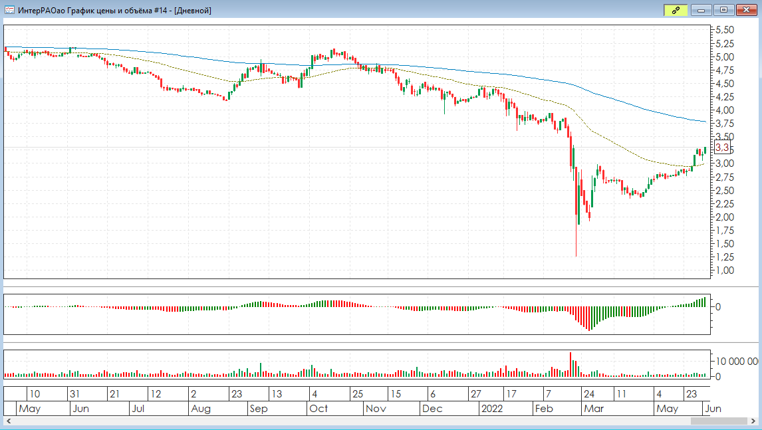Click the 5,50 price axis label
Viewport: 762px width, 430px height.
click(725, 30)
